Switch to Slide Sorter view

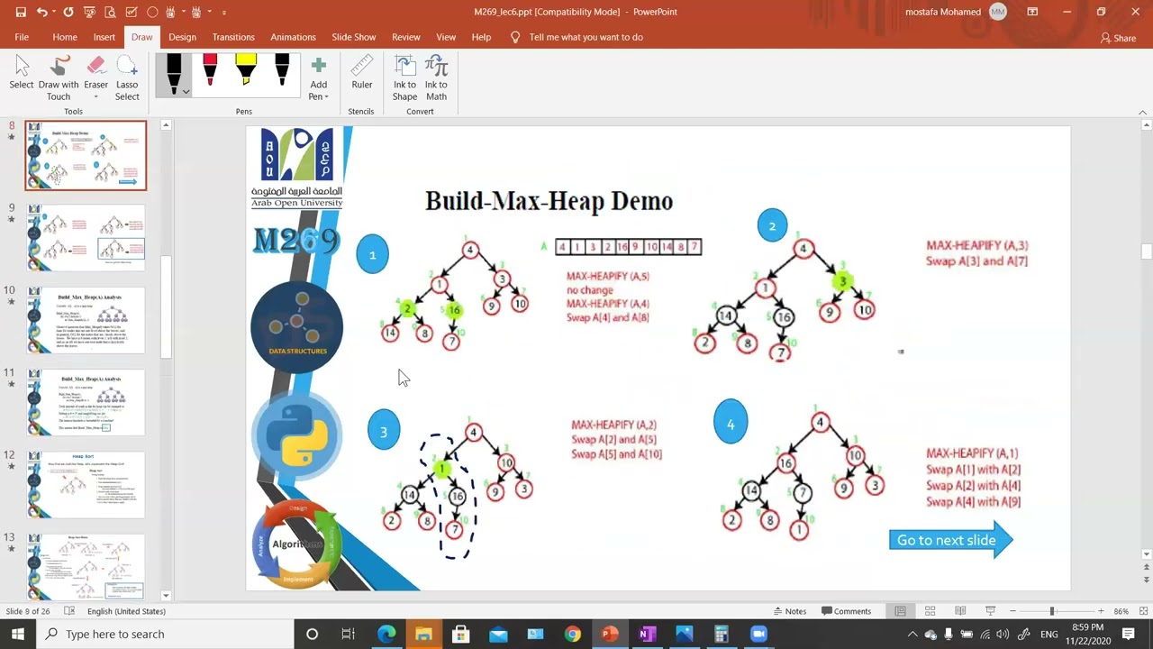tap(930, 611)
